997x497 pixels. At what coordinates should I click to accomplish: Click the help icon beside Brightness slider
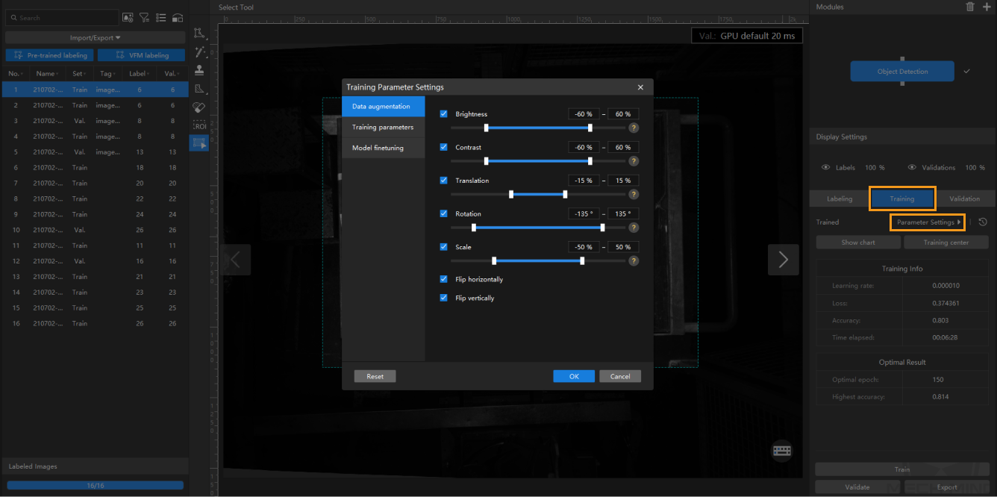click(x=634, y=128)
